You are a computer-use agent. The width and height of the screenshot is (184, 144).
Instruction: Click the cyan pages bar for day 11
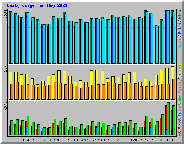pos(66,39)
